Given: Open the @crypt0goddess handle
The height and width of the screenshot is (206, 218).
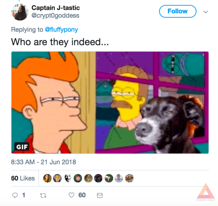Looking at the screenshot, I should pos(55,15).
